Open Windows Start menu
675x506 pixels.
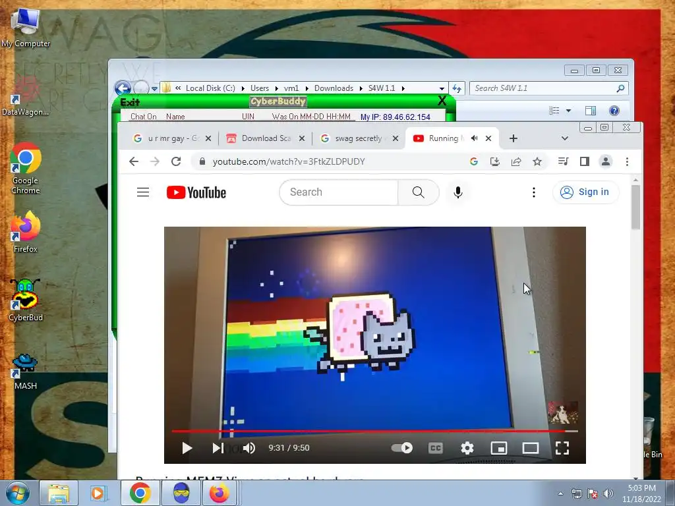[x=17, y=493]
